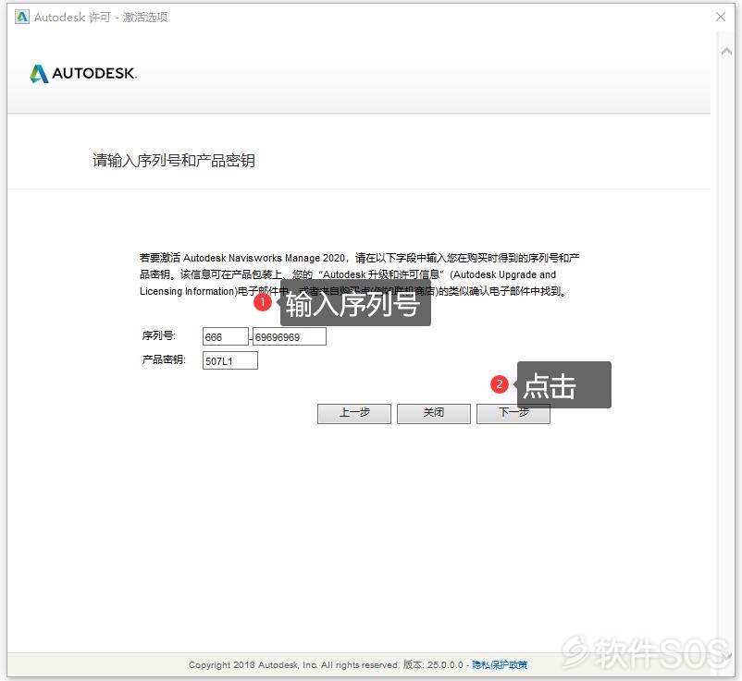Proceed with the 下一步 button

tap(513, 414)
